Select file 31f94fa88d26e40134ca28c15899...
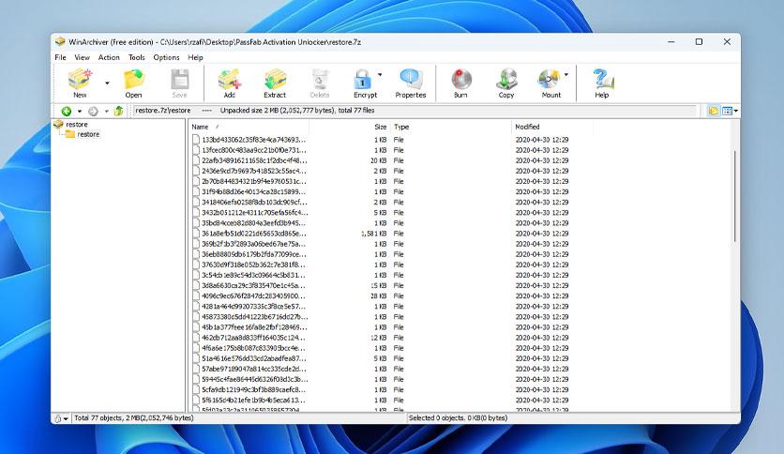Screen dimensions: 784x454 point(253,192)
